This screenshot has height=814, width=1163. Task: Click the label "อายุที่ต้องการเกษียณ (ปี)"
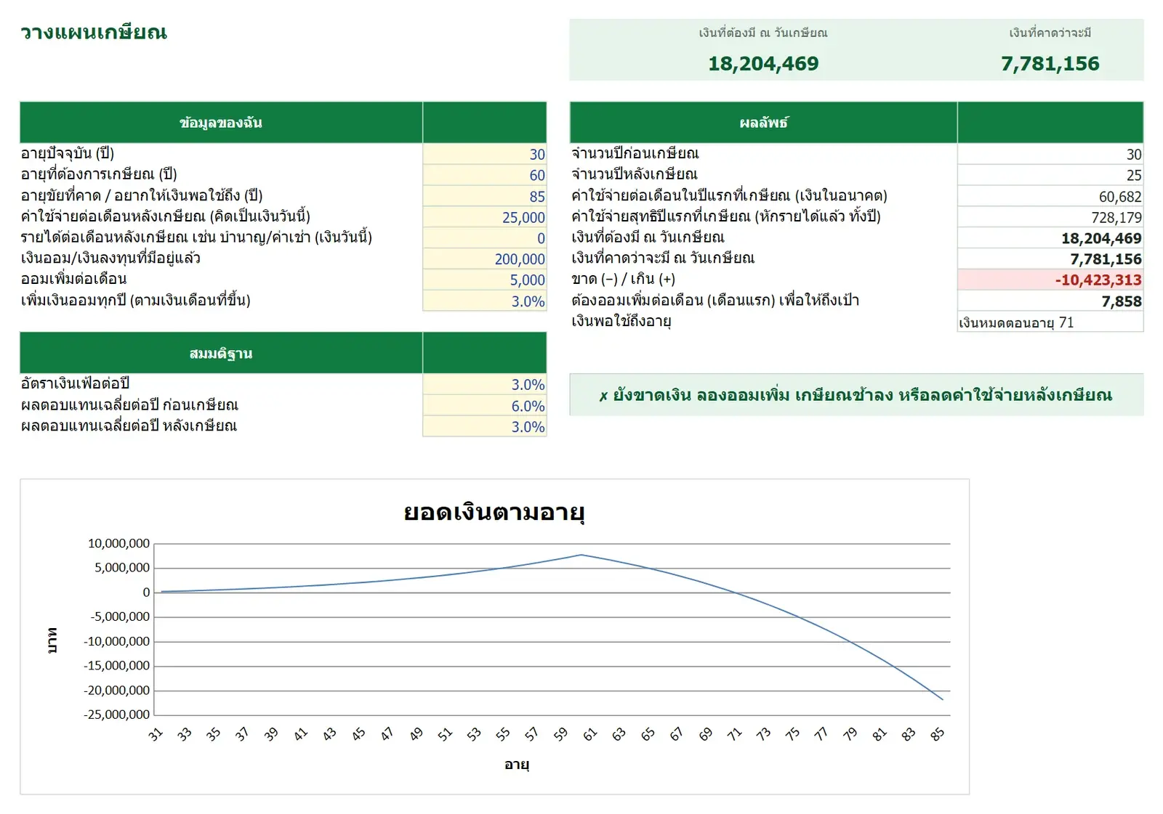click(99, 174)
